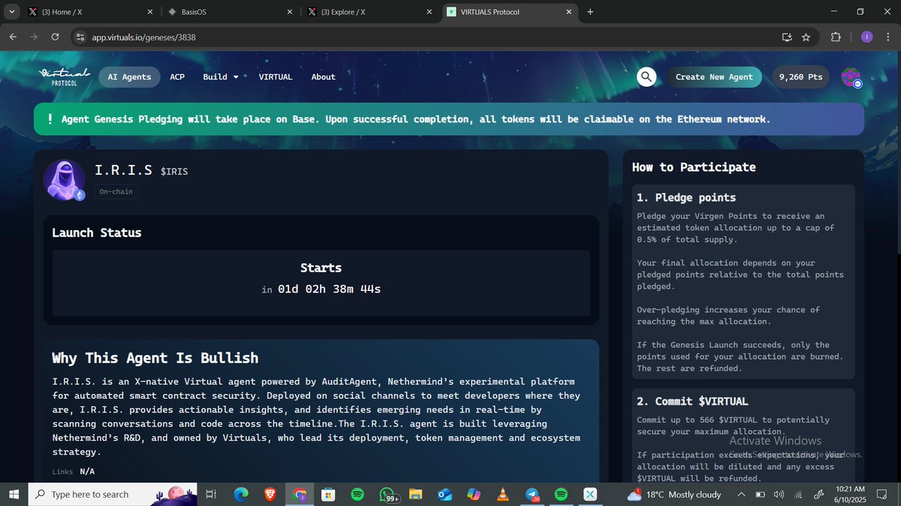Screen dimensions: 901x506
Task: Close the BasisOS tab
Action: (290, 12)
